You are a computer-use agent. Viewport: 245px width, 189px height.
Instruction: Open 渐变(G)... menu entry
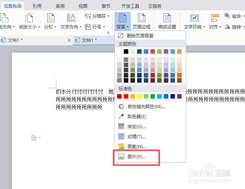pyautogui.click(x=150, y=126)
